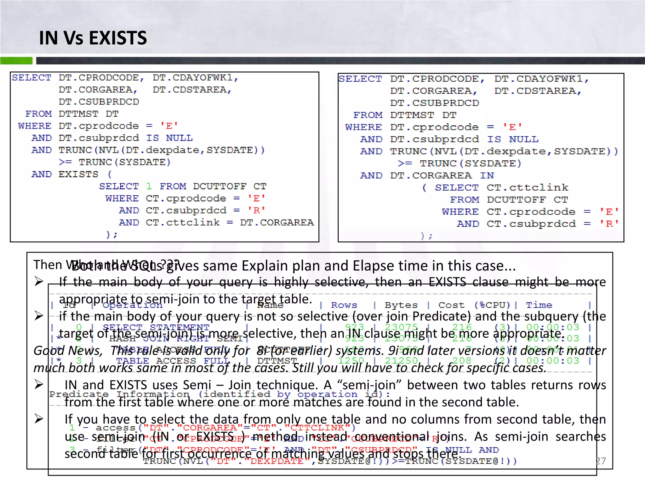Click the "Time" column header in plan table

coord(539,305)
